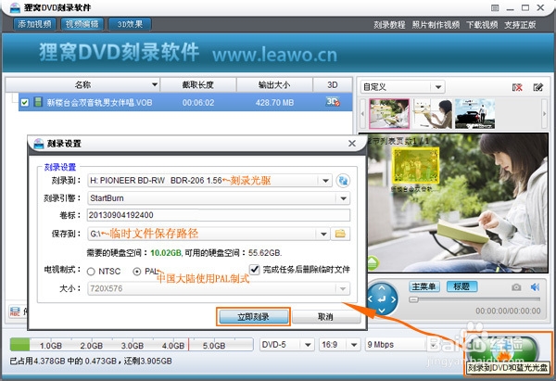Click the blue navigation pad center enter button
The height and width of the screenshot is (381, 556).
(x=382, y=299)
